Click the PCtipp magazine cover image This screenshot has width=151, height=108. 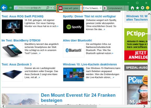[137, 90]
